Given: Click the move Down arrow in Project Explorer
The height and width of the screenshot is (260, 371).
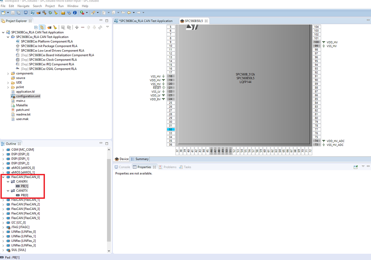Looking at the screenshot, I should pyautogui.click(x=94, y=27).
